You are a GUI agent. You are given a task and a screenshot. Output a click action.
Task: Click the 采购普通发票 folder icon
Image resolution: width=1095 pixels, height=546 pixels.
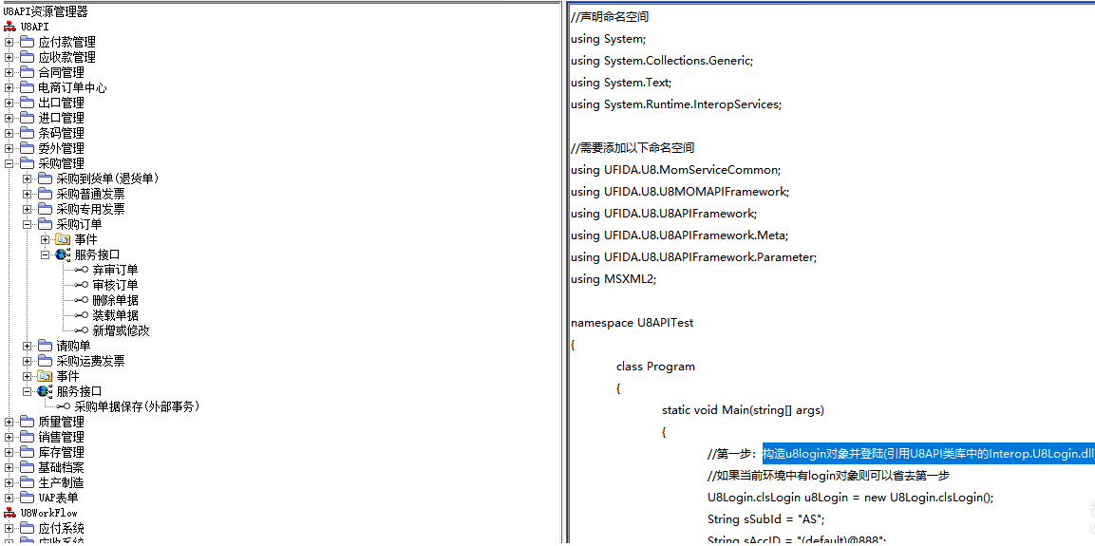[x=45, y=194]
